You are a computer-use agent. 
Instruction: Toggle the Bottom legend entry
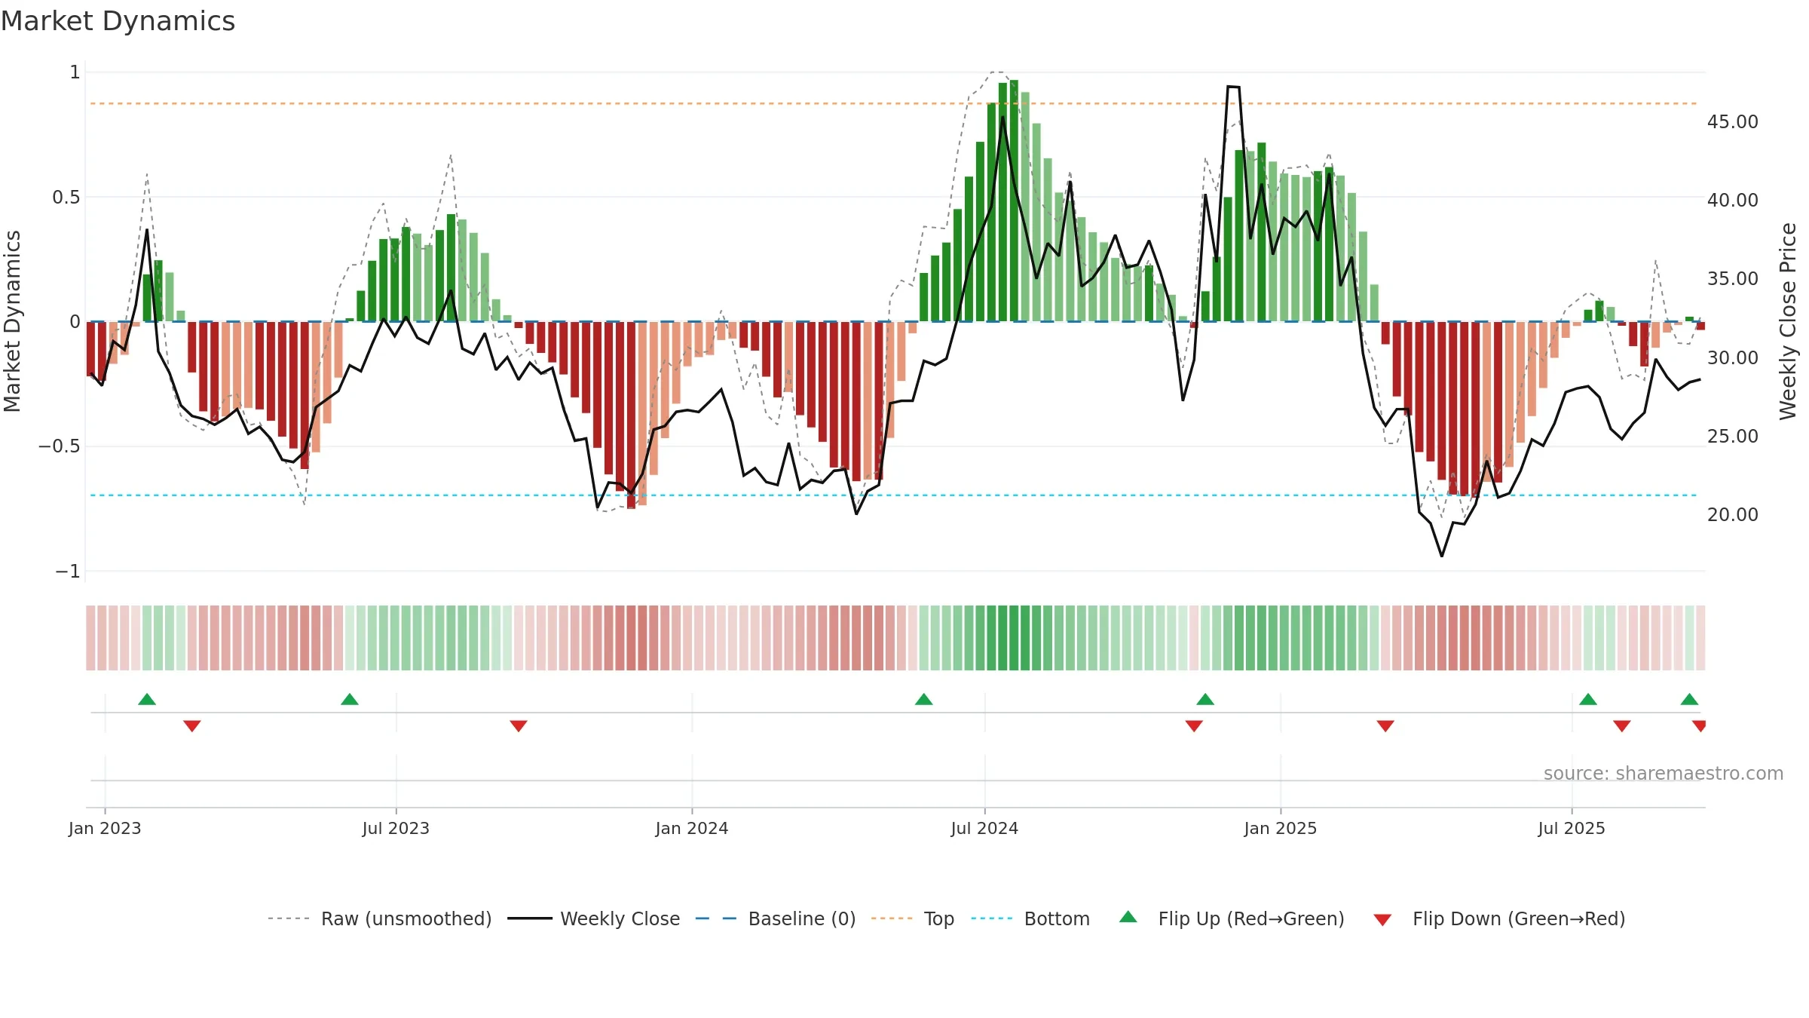coord(1030,918)
